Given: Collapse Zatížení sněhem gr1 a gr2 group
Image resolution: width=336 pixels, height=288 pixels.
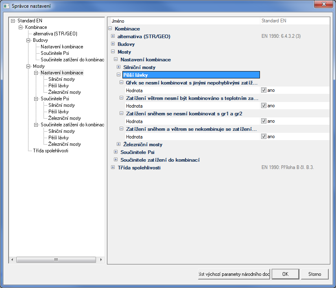Looking at the screenshot, I should [x=121, y=113].
